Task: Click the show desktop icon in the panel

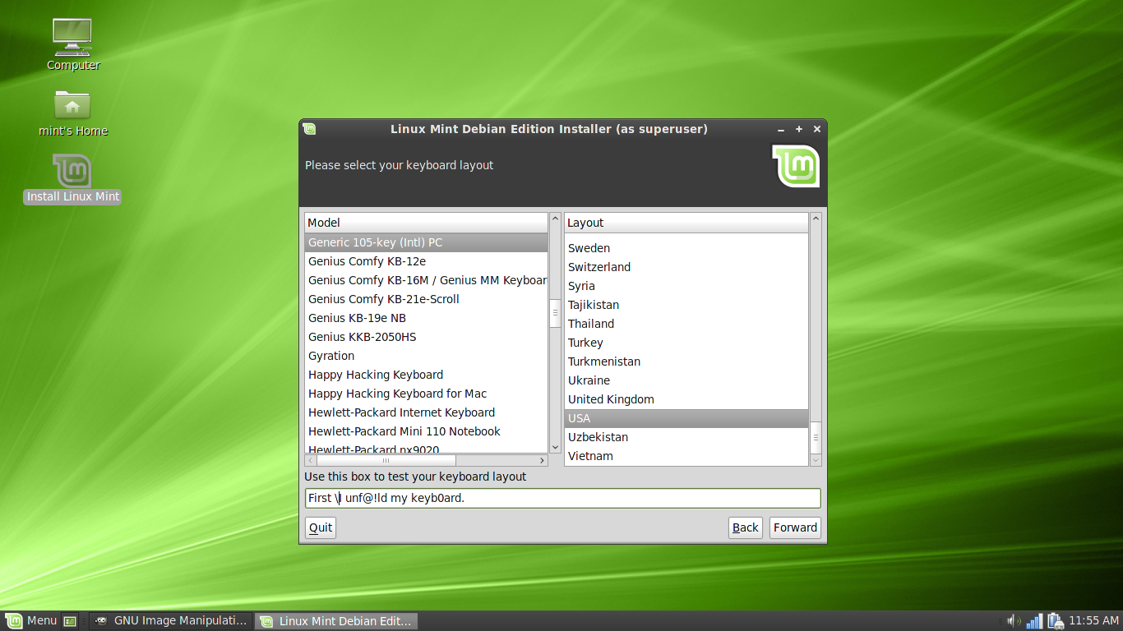Action: click(71, 621)
